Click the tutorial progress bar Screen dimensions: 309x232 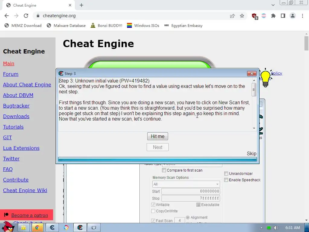tap(158, 159)
